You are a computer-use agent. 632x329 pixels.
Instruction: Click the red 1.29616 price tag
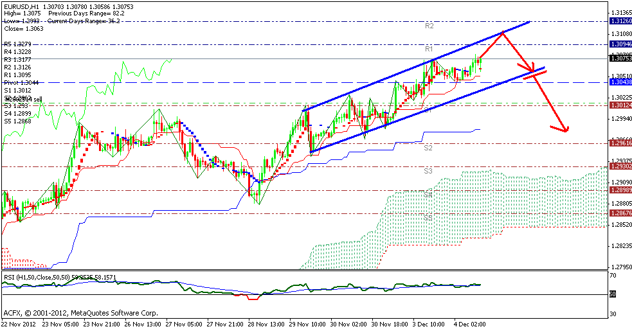pos(620,143)
